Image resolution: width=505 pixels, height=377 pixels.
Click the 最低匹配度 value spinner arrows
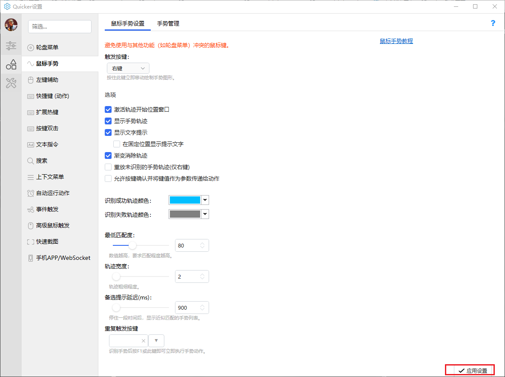tap(202, 245)
